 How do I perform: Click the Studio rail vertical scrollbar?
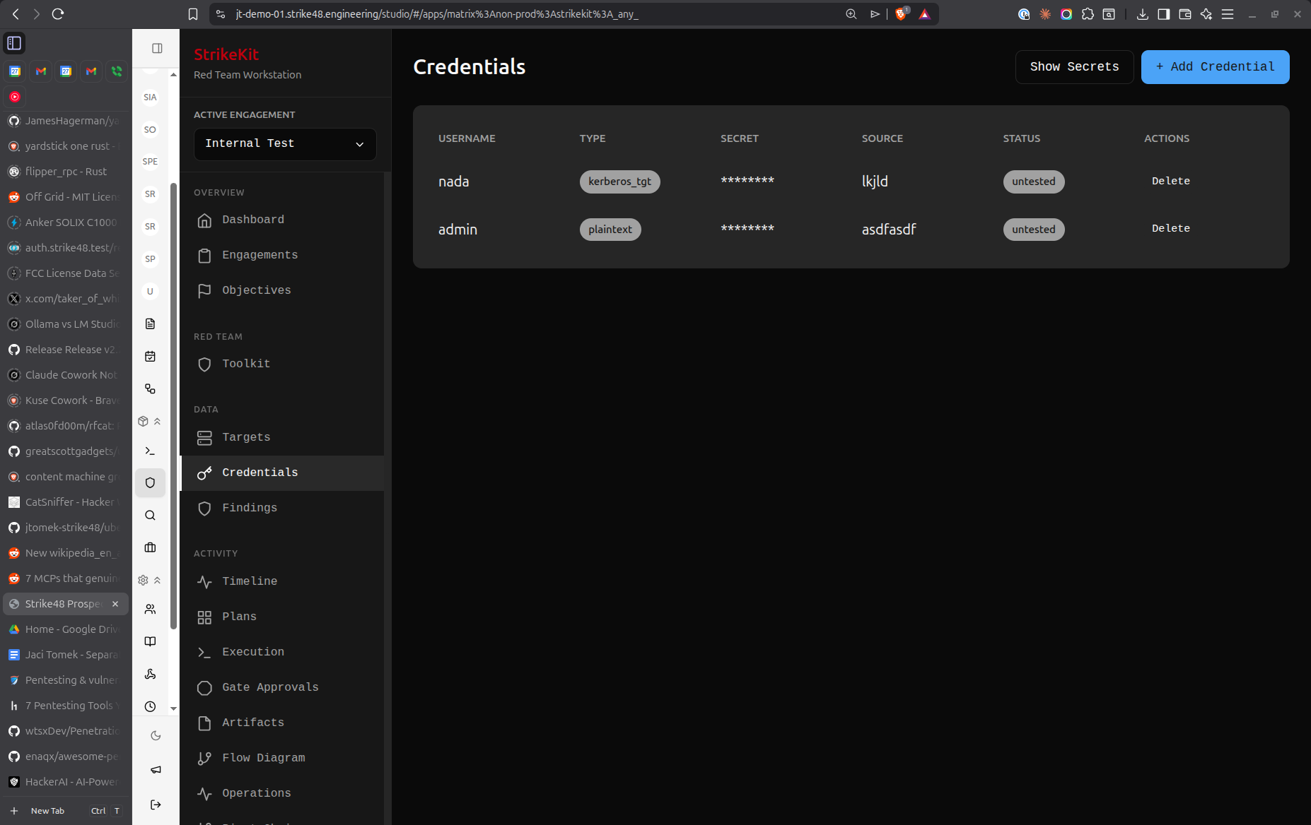[173, 405]
